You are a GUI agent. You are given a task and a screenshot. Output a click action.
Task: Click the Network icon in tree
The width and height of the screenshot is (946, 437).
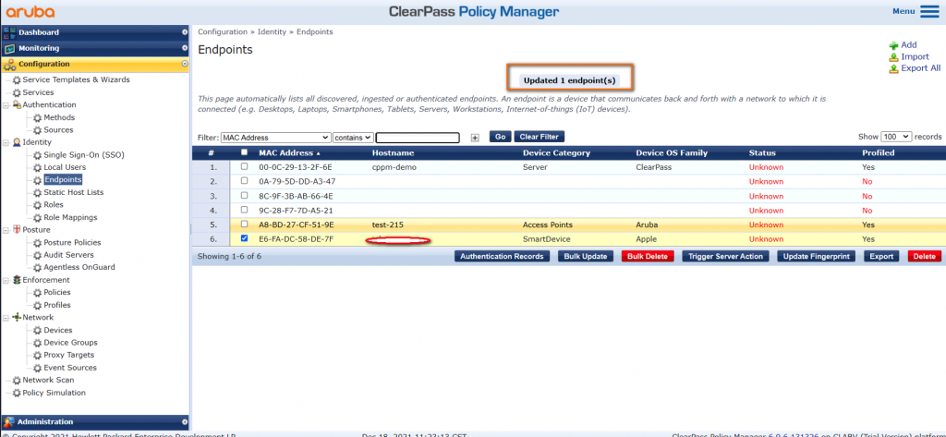pyautogui.click(x=17, y=318)
